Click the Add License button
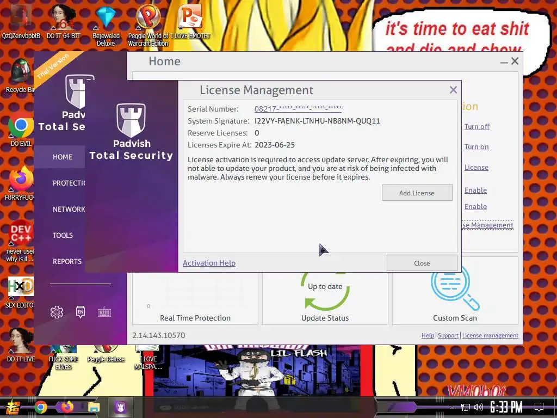 coord(417,193)
